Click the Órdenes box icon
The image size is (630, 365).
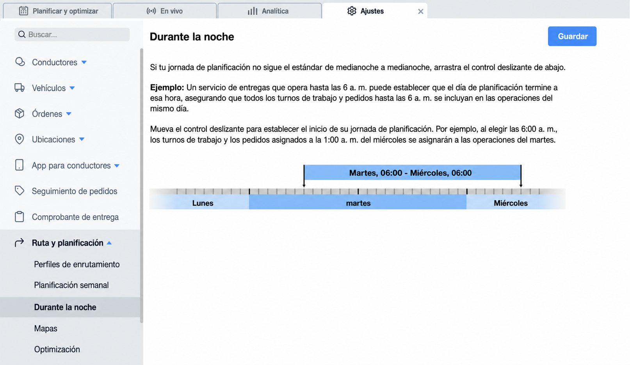point(20,113)
